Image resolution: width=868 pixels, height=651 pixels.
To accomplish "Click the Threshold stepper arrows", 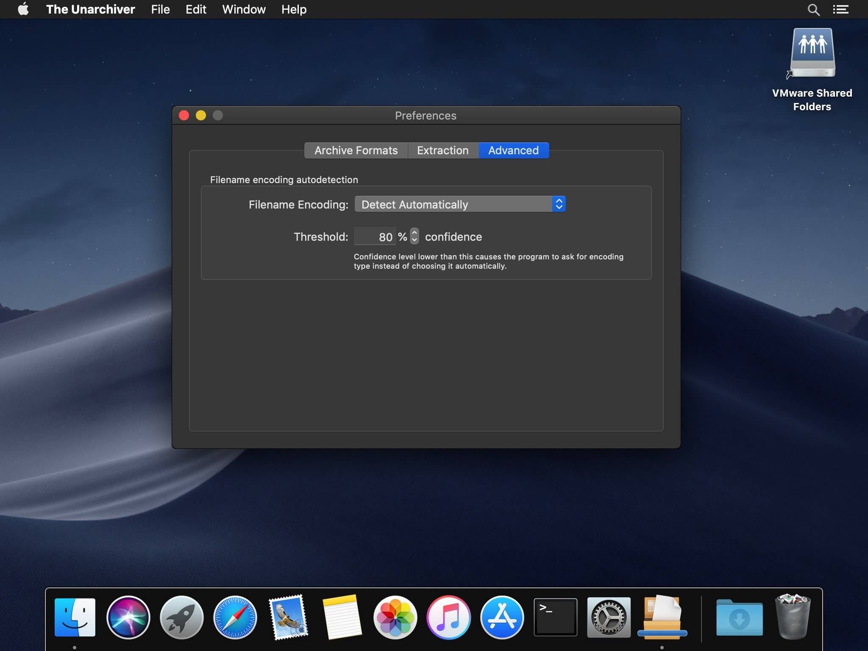I will coord(415,236).
